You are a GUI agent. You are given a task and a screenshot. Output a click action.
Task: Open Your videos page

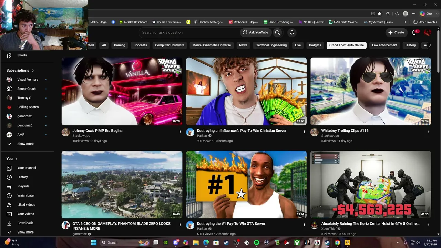[25, 214]
